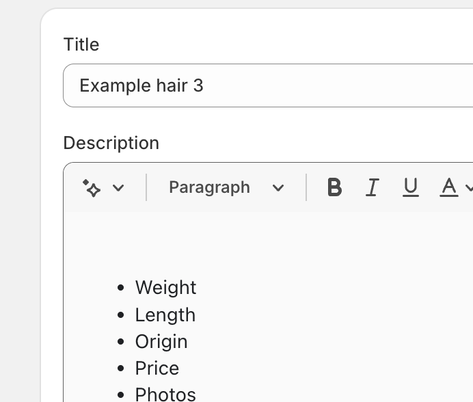473x402 pixels.
Task: Underline the selected description text
Action: coord(411,187)
